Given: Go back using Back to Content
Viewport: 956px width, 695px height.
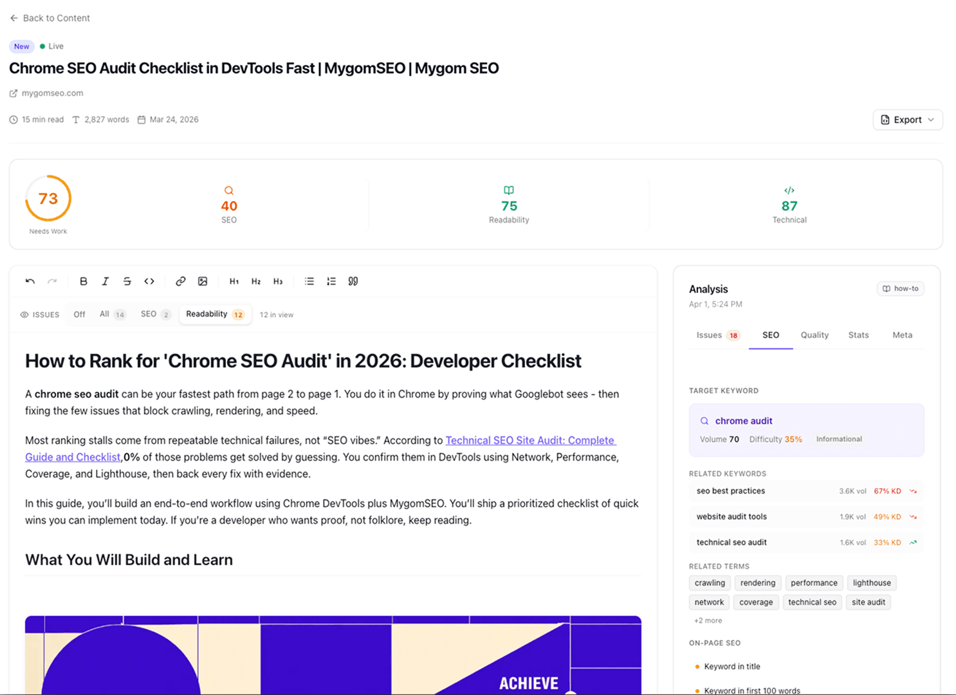Looking at the screenshot, I should (x=50, y=18).
